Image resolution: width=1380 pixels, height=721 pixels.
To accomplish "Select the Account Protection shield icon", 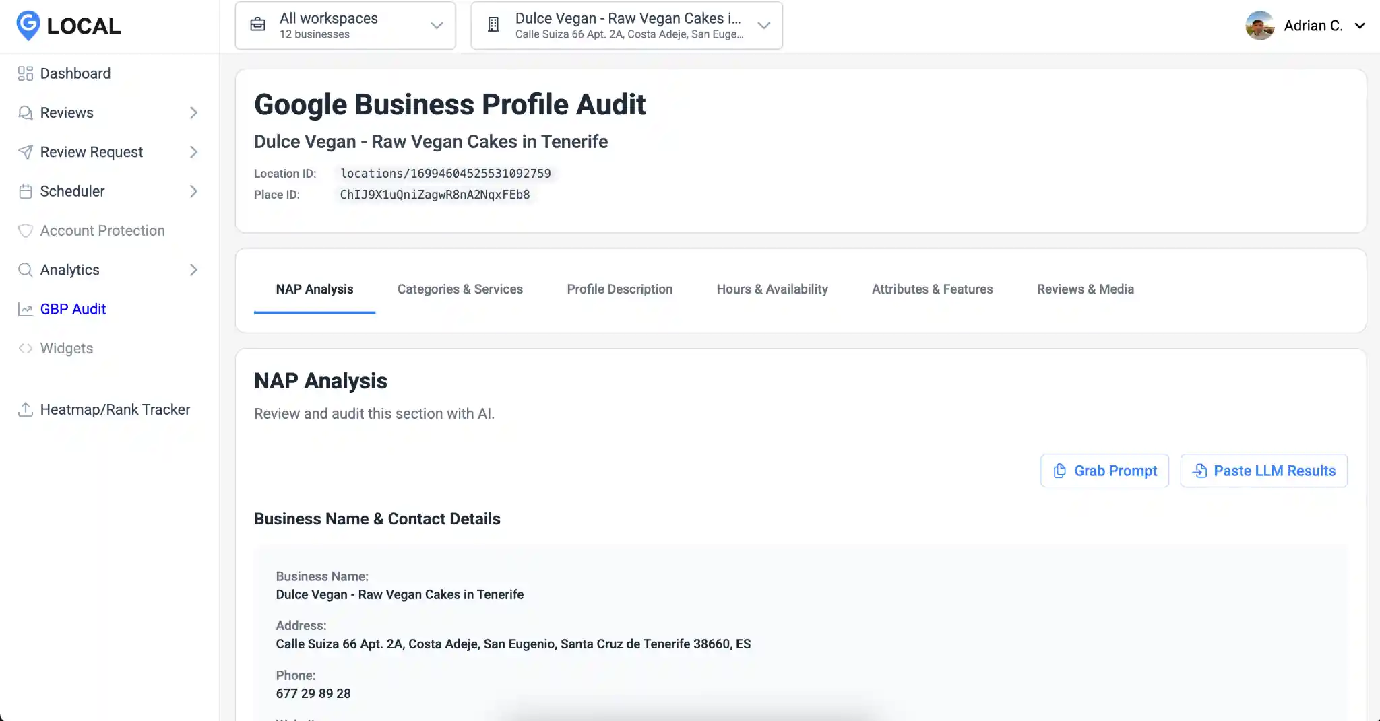I will point(26,230).
